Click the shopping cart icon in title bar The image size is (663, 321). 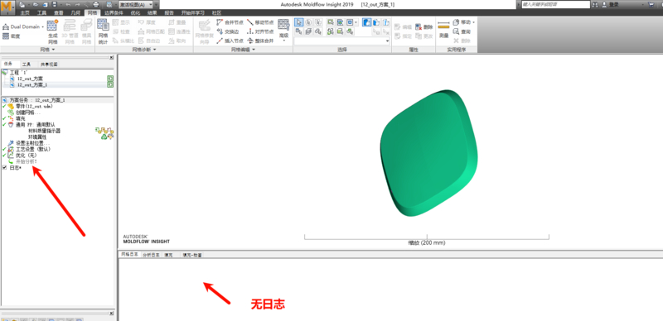651,4
